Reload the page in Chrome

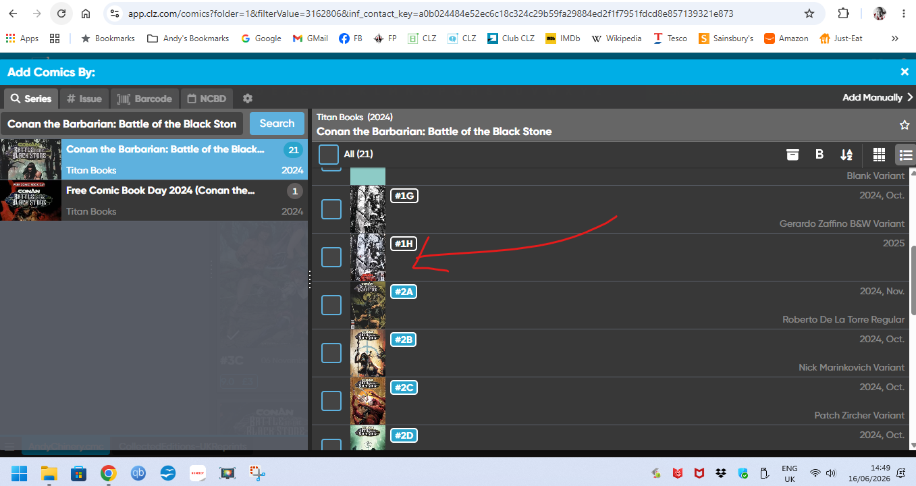click(x=61, y=13)
